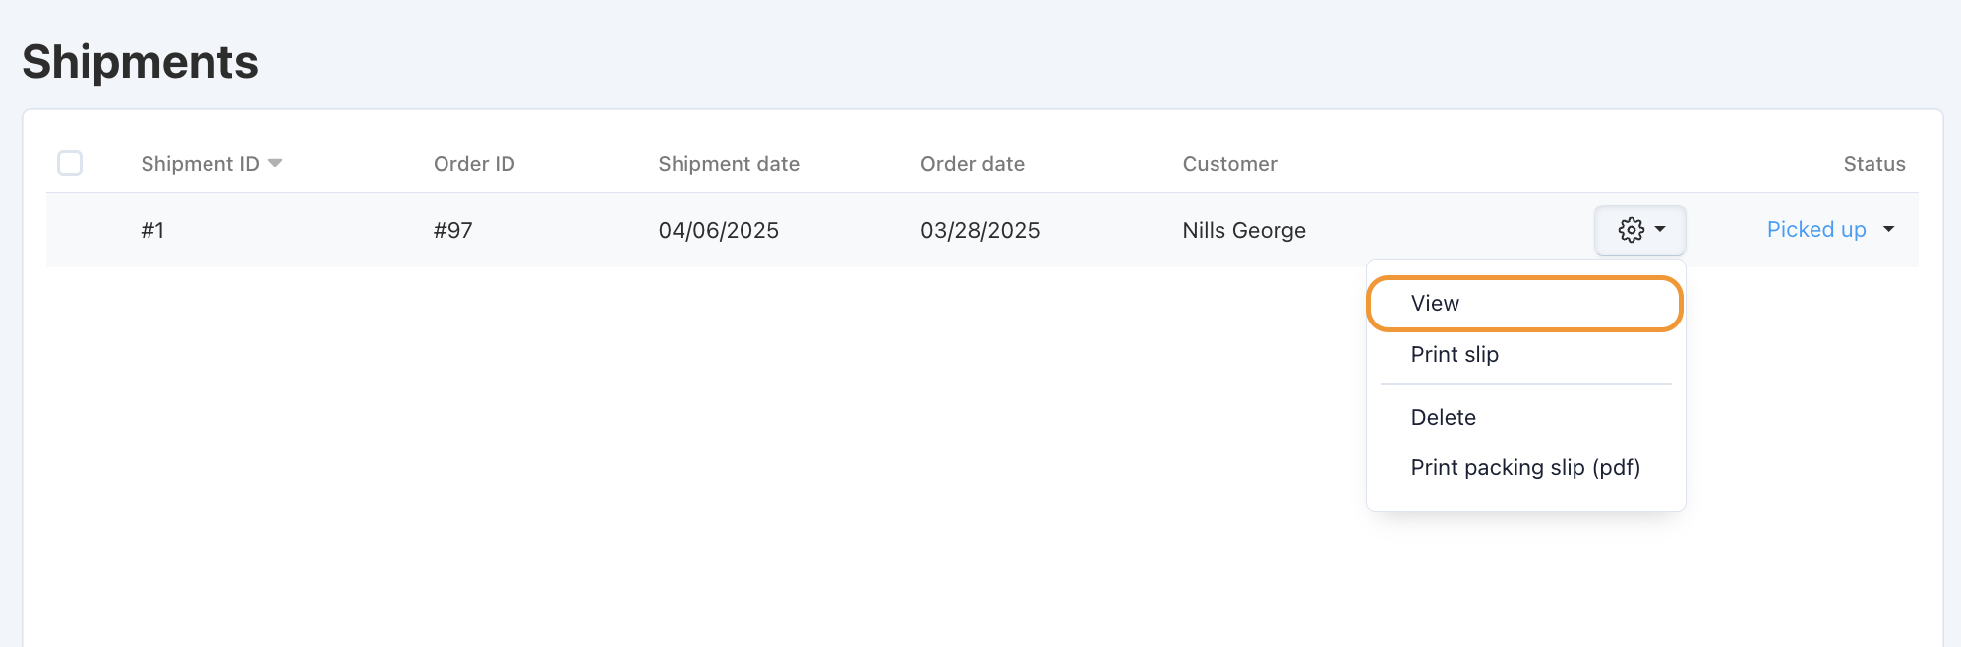The height and width of the screenshot is (647, 1961).
Task: Click the Picked up status link
Action: click(x=1816, y=229)
